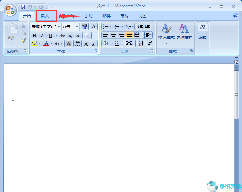The image size is (242, 192).
Task: Open the Office Button menu
Action: click(10, 10)
